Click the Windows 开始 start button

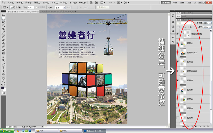coord(7,131)
